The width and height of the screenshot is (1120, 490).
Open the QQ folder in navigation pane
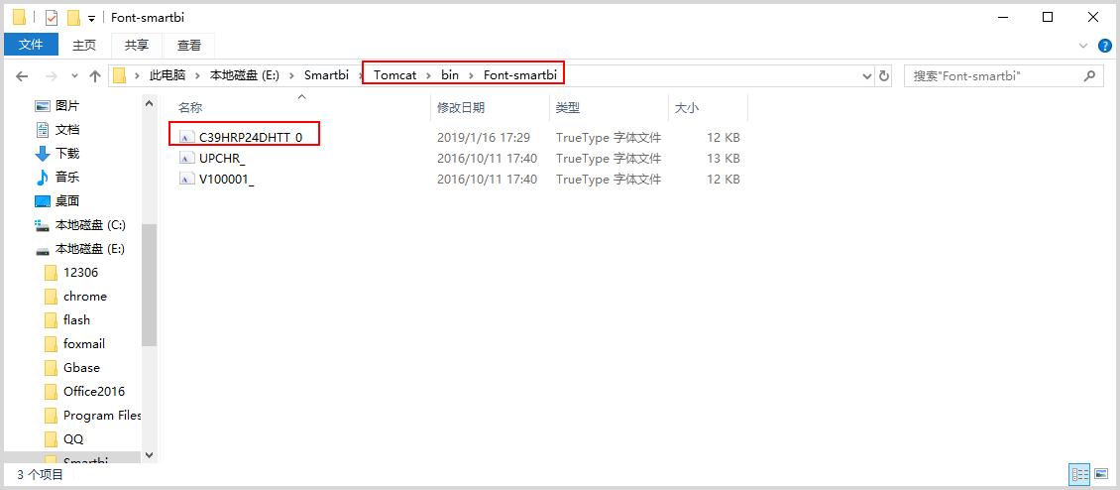point(73,439)
